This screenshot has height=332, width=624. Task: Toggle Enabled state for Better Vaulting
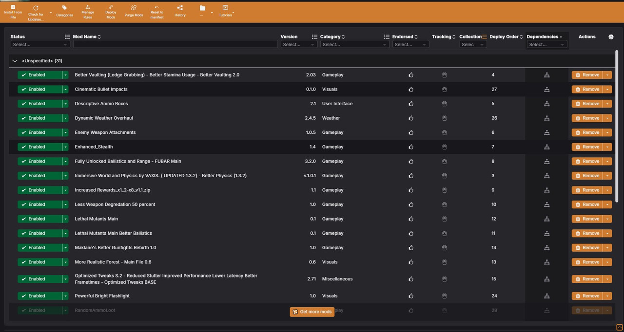[39, 75]
